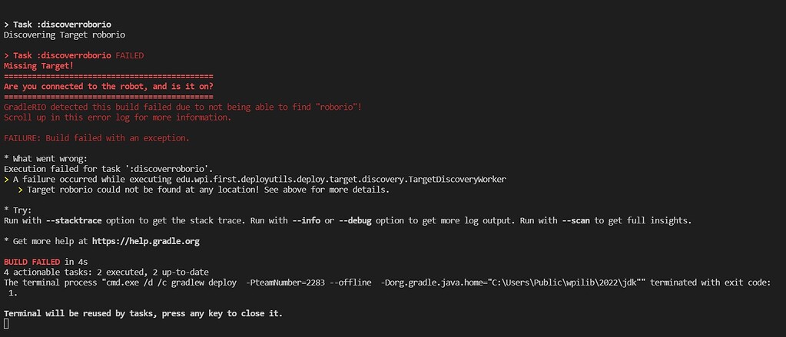Image resolution: width=786 pixels, height=337 pixels.
Task: Click the red 'BUILD FAILED' text
Action: (x=32, y=262)
